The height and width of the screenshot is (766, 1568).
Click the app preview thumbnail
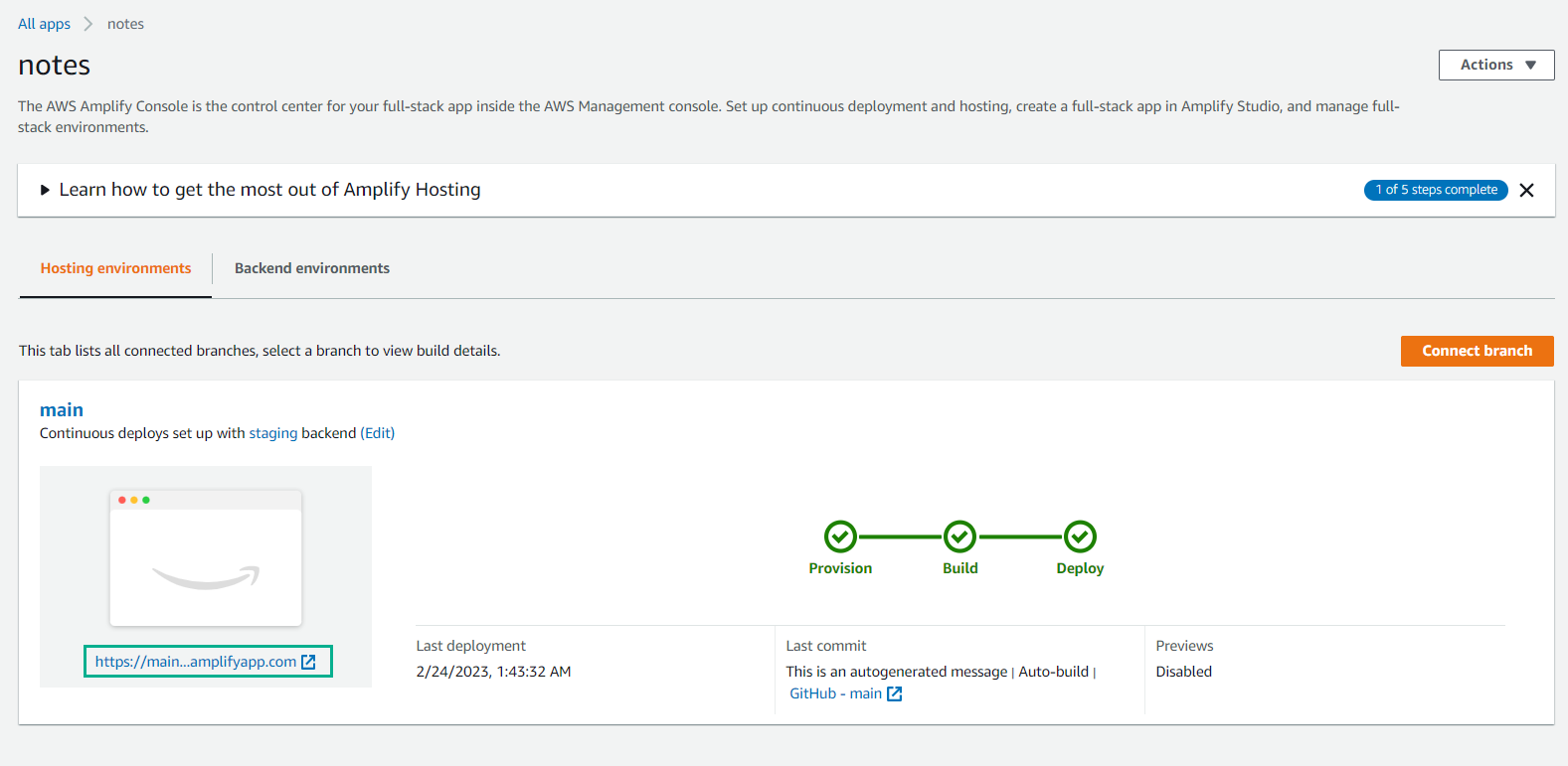pos(206,557)
